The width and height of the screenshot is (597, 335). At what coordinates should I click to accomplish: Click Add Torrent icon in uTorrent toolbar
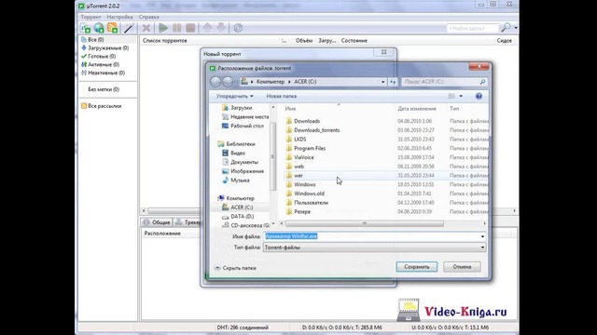click(85, 28)
